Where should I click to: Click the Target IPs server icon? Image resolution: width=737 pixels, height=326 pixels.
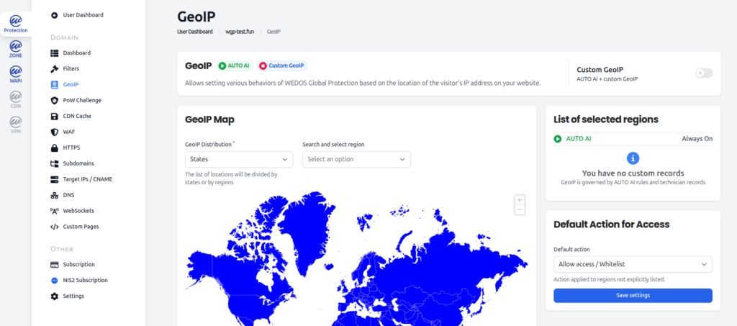click(54, 179)
